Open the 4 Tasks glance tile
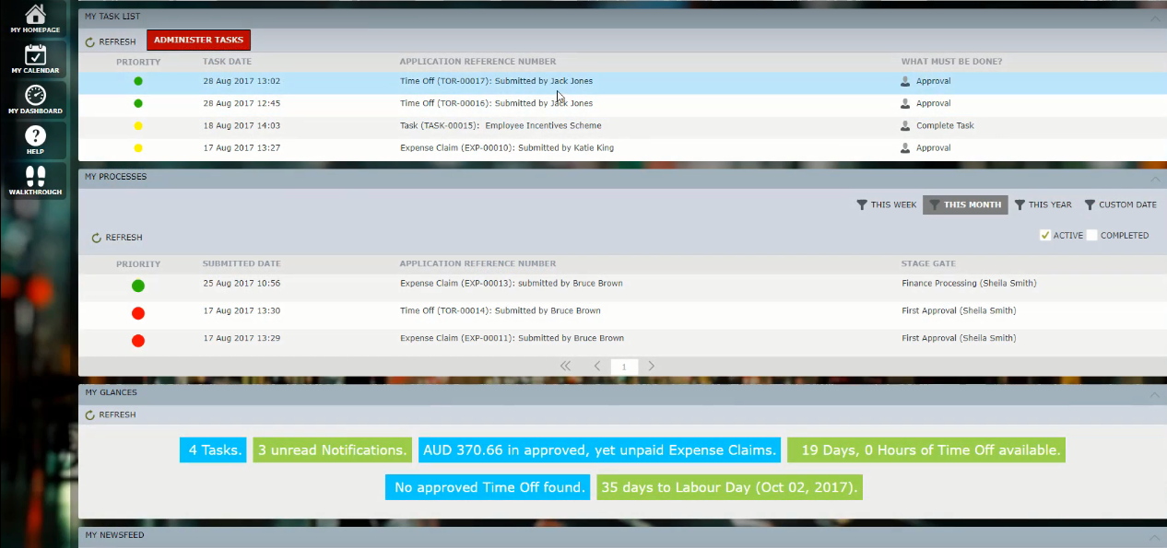 click(213, 450)
